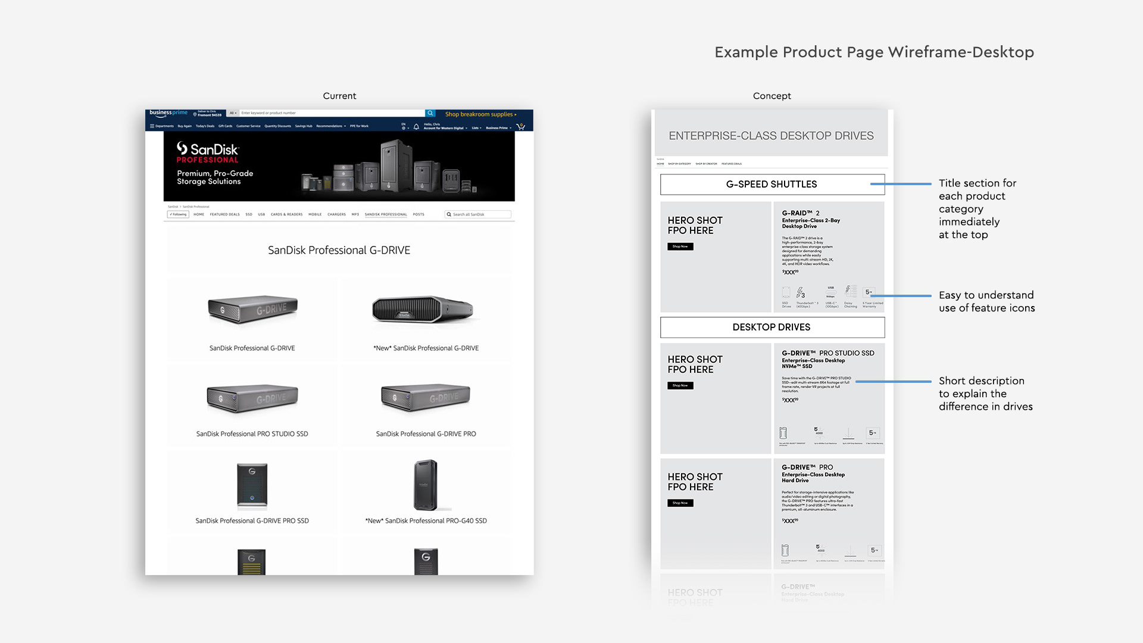The width and height of the screenshot is (1143, 643).
Task: Click the first feature icon under G-DRIVE PRO hard drive
Action: click(785, 550)
